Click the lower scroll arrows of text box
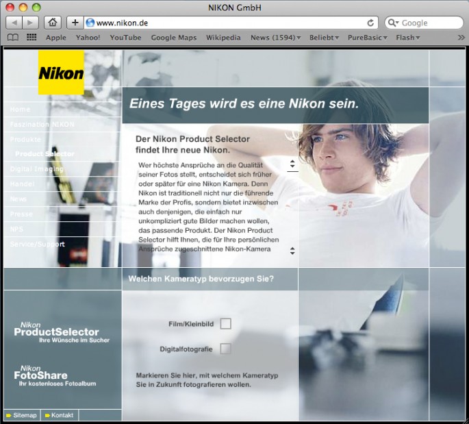This screenshot has height=424, width=469. 292,251
